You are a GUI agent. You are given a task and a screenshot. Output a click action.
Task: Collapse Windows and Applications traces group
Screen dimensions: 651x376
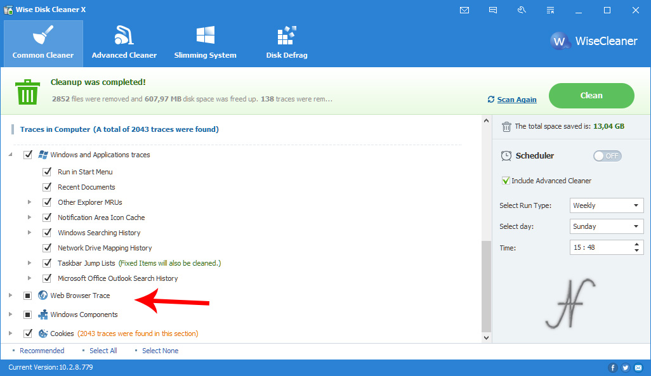[x=10, y=155]
